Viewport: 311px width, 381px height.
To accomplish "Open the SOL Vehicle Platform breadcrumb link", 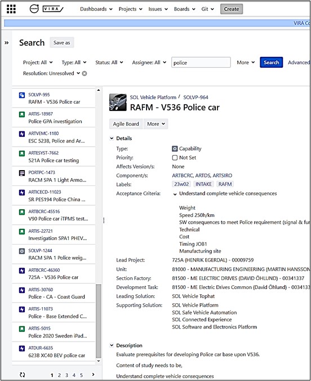I will 153,98.
